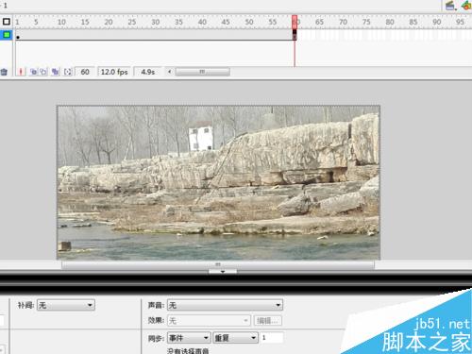Toggle Edit Multiple Frames button
472x354 pixels.
pos(56,72)
